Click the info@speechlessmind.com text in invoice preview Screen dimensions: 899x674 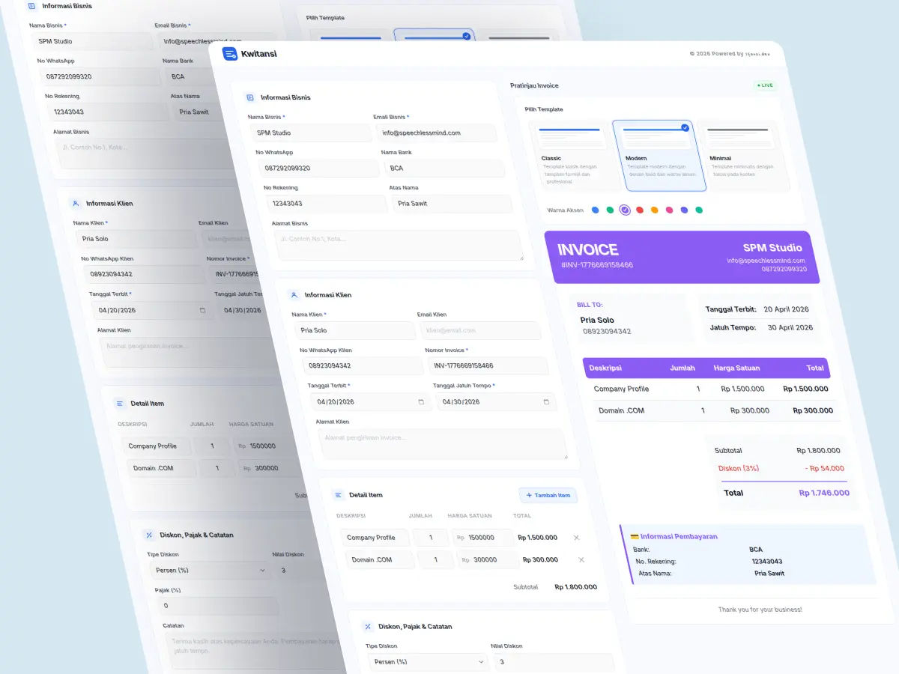pos(766,261)
